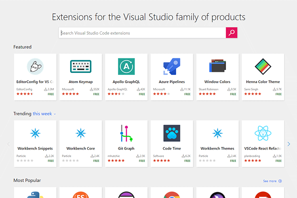Viewport: 297px width, 198px height.
Task: Click the Azure Pipelines rocket icon
Action: 172,67
